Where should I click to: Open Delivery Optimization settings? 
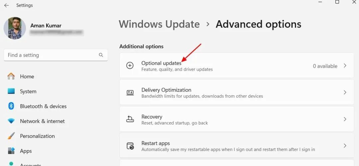coord(237,92)
